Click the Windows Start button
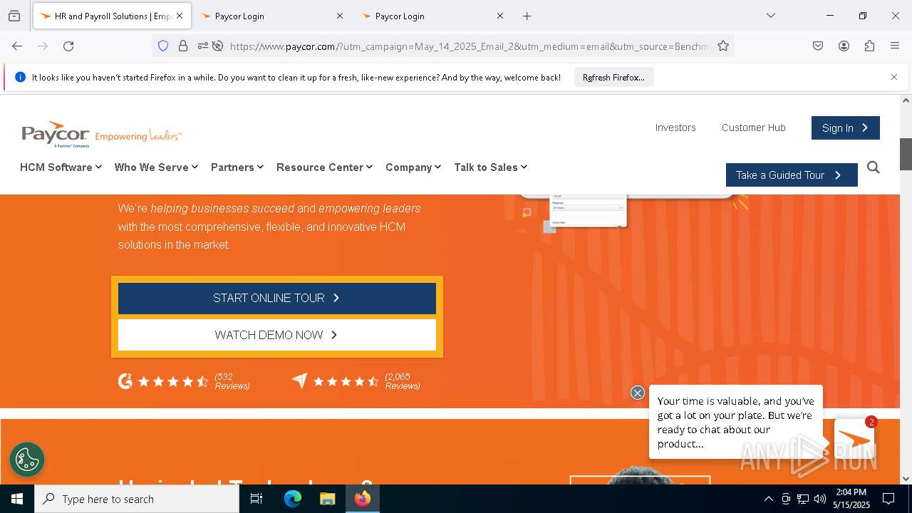Image resolution: width=912 pixels, height=513 pixels. [17, 499]
